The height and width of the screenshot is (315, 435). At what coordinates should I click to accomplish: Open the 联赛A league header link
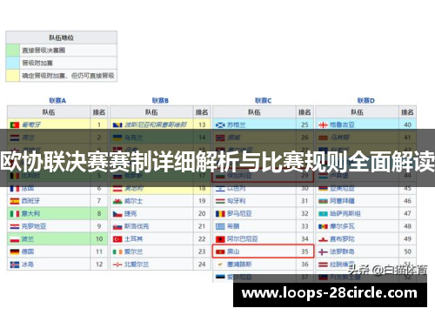(57, 101)
